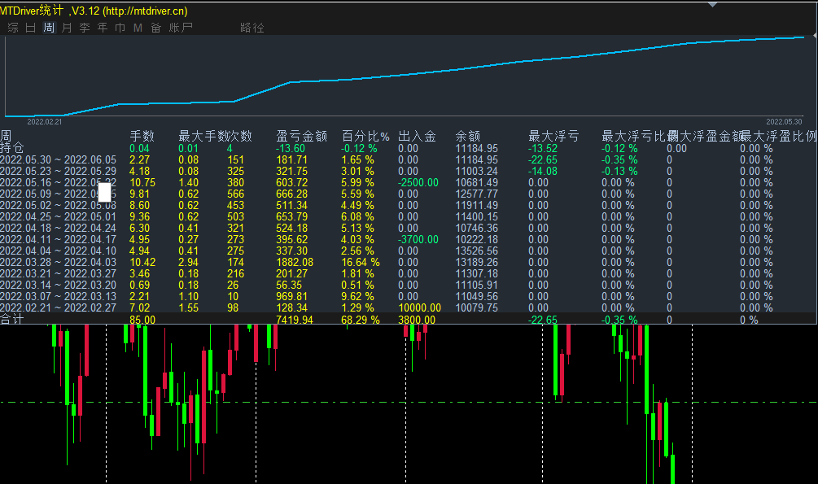Viewport: 818px width, 484px height.
Task: Click the 16.64 % weekly percentage
Action: (x=361, y=263)
